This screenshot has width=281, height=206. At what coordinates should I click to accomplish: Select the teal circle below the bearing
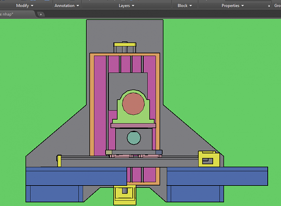134,138
